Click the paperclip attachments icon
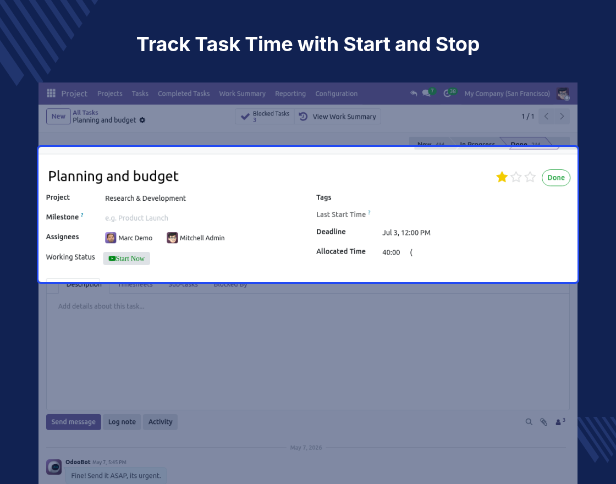Screen dimensions: 616x484 pyautogui.click(x=543, y=422)
